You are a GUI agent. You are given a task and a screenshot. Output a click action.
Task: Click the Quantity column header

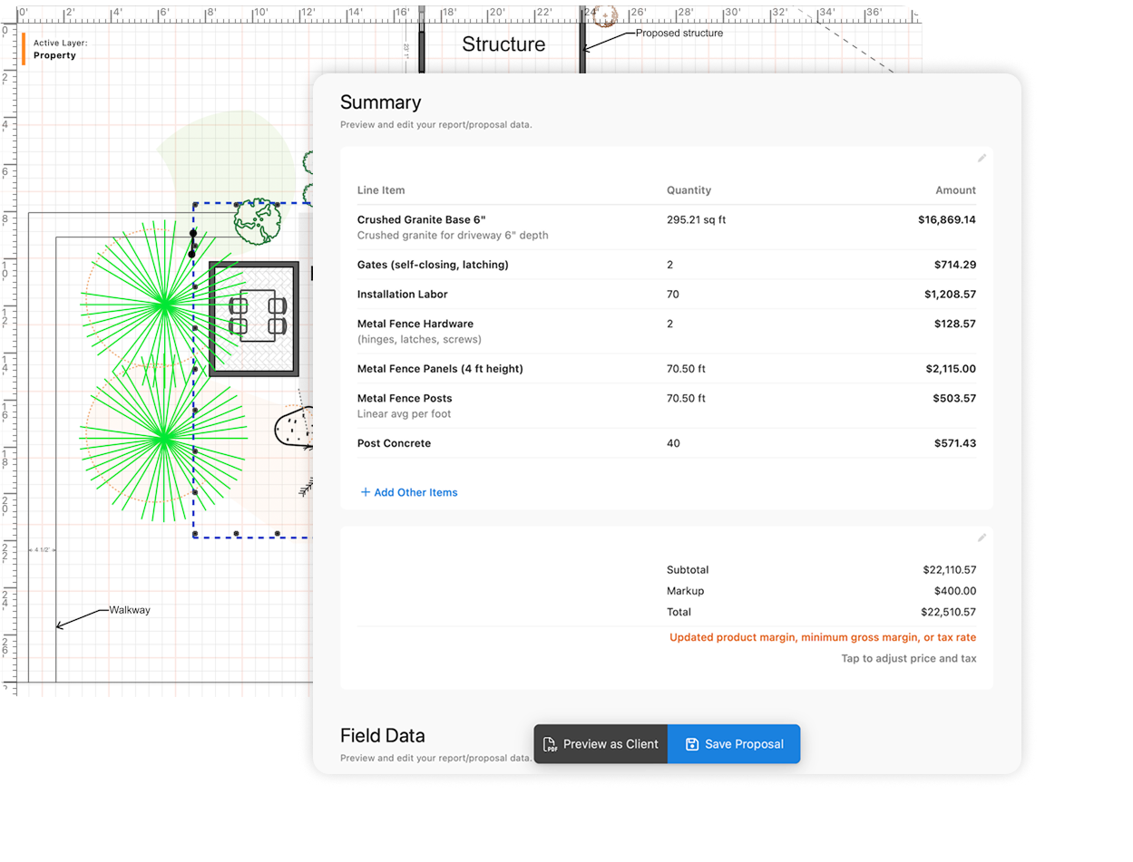click(x=689, y=190)
